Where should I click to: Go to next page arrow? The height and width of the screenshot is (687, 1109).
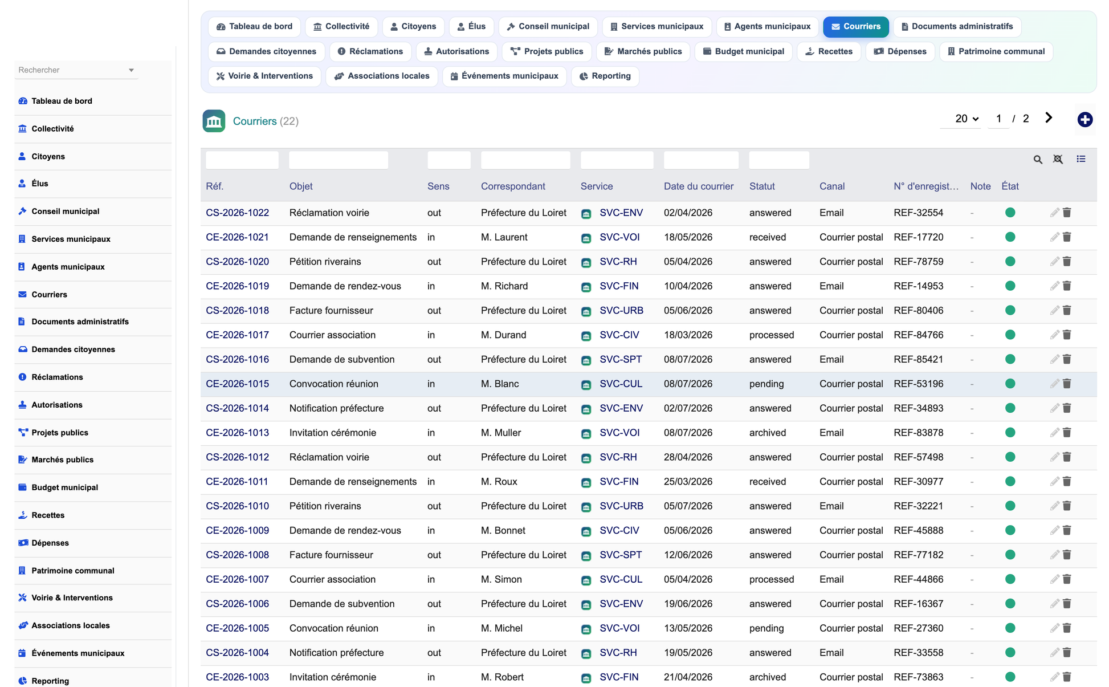[1049, 118]
